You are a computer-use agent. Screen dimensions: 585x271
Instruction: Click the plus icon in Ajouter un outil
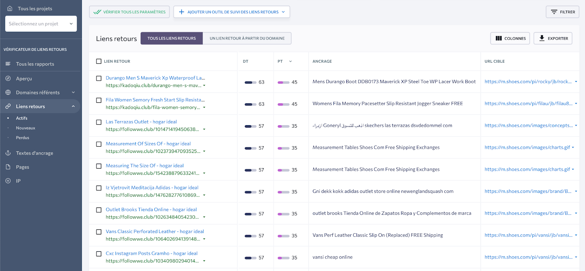tap(181, 12)
